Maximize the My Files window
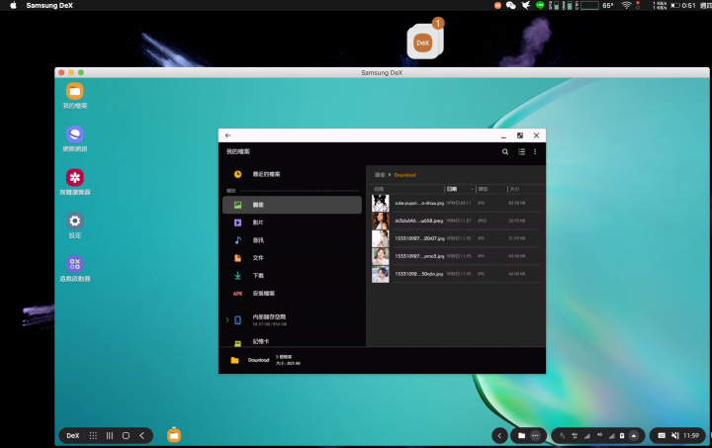The width and height of the screenshot is (712, 448). coord(520,135)
